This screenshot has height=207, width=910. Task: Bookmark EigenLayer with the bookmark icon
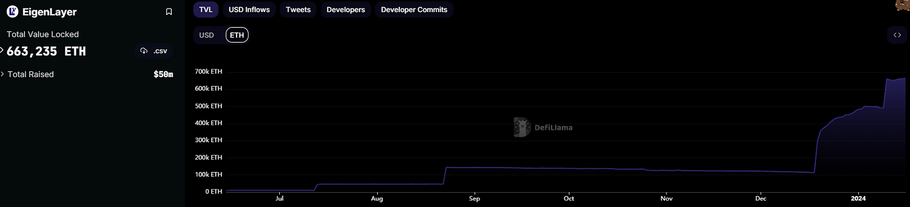pos(169,12)
